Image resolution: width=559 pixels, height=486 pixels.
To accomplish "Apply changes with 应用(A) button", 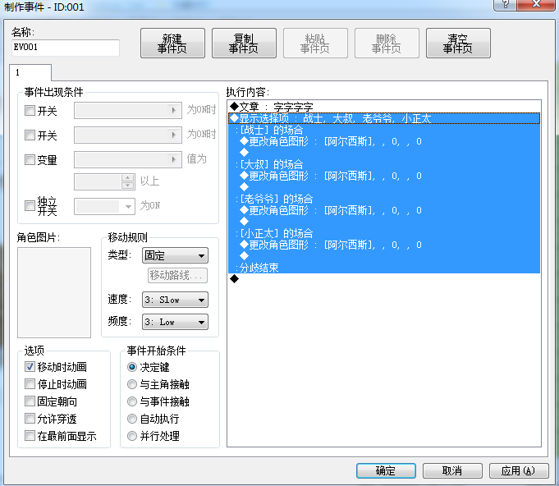I will point(519,470).
